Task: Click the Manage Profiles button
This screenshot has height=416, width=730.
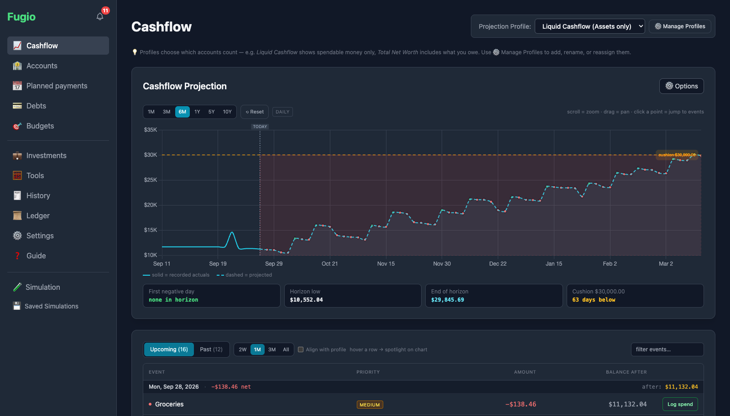Action: coord(680,26)
